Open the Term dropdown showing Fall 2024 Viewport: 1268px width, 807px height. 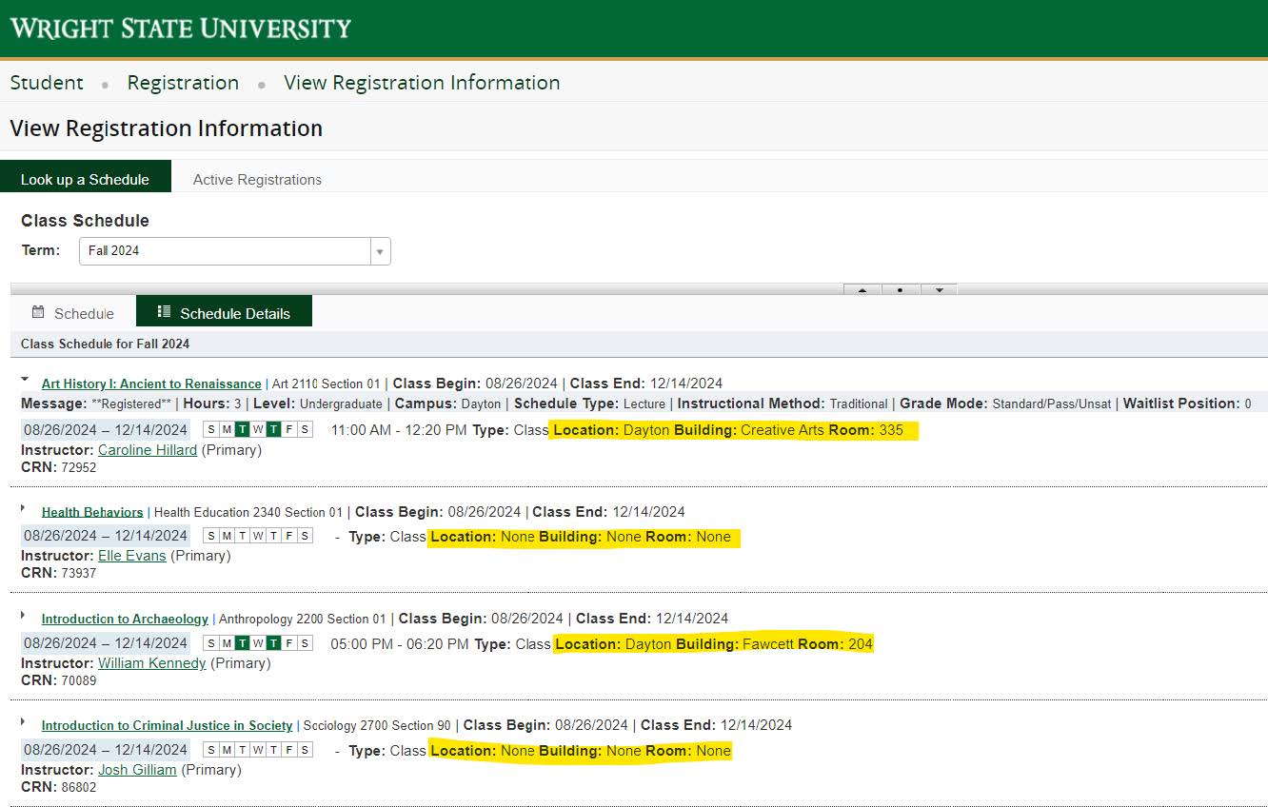234,251
